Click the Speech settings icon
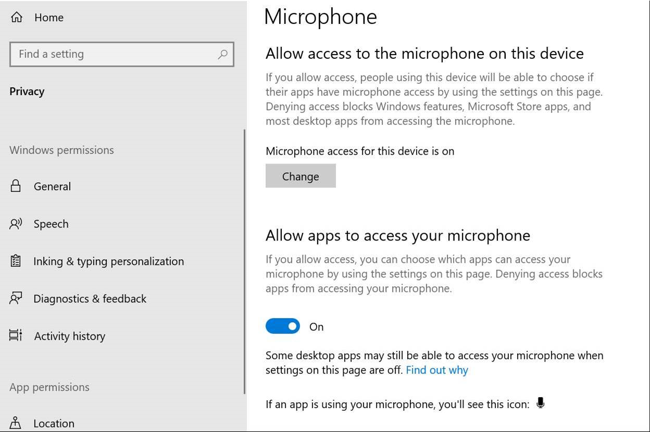Viewport: 650px width, 432px height. (16, 223)
